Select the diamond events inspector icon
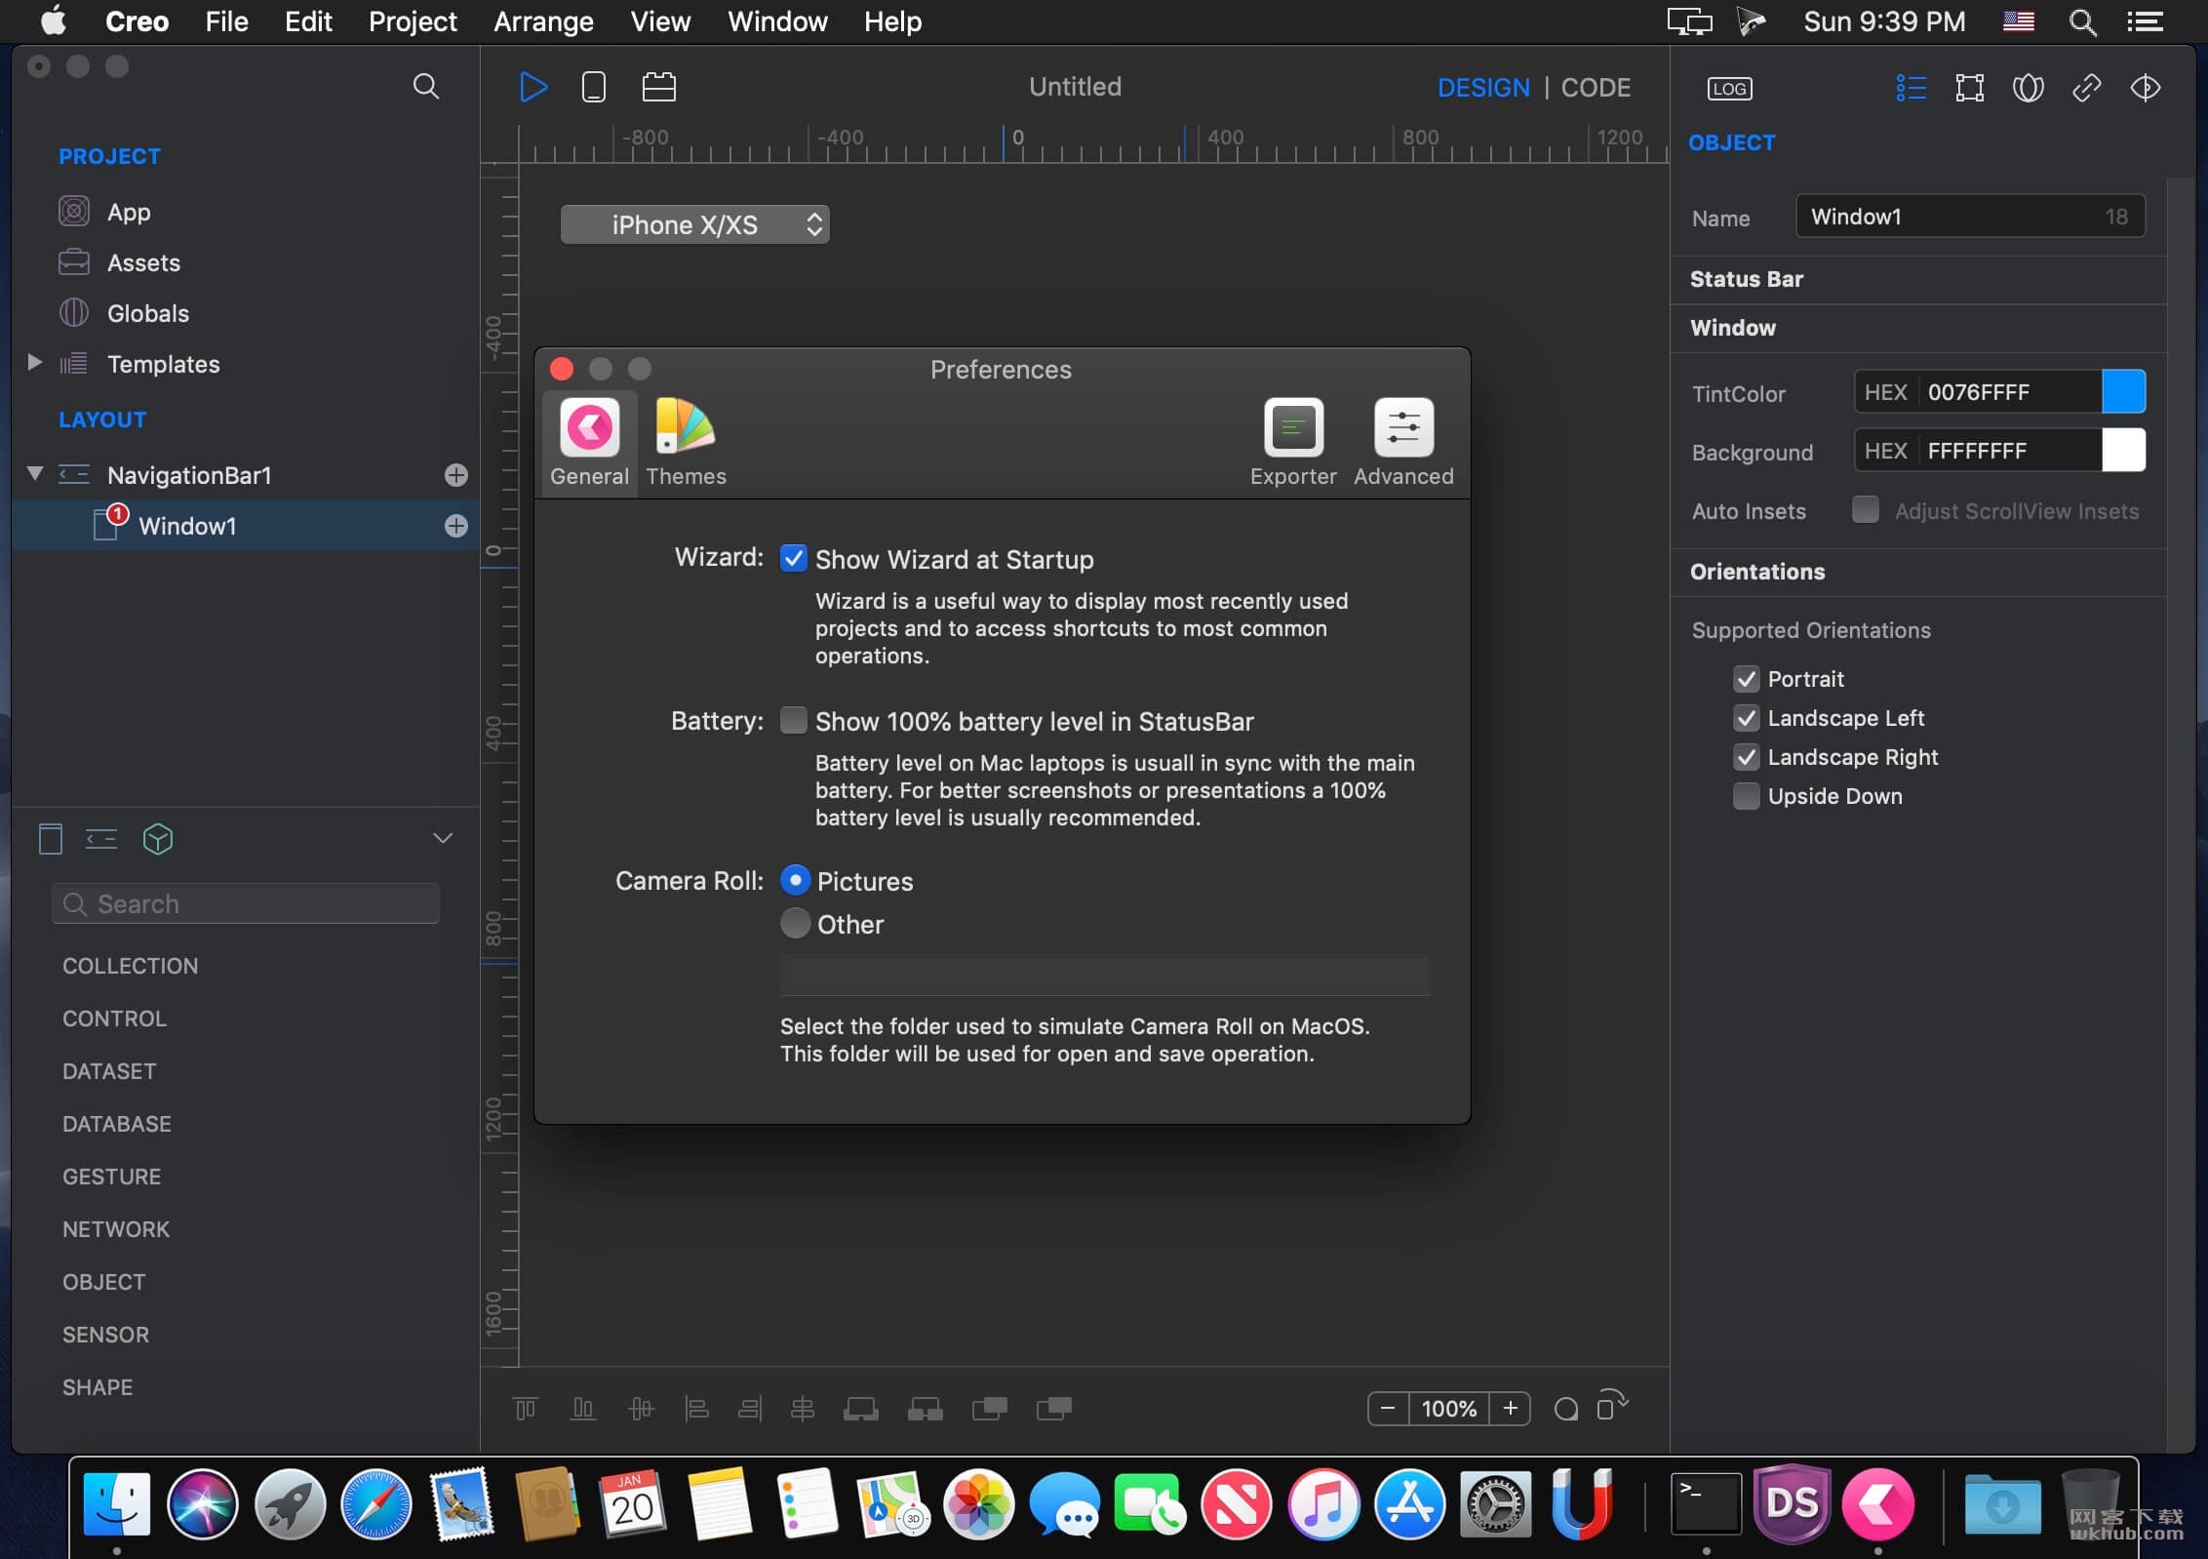This screenshot has height=1559, width=2208. point(2145,88)
